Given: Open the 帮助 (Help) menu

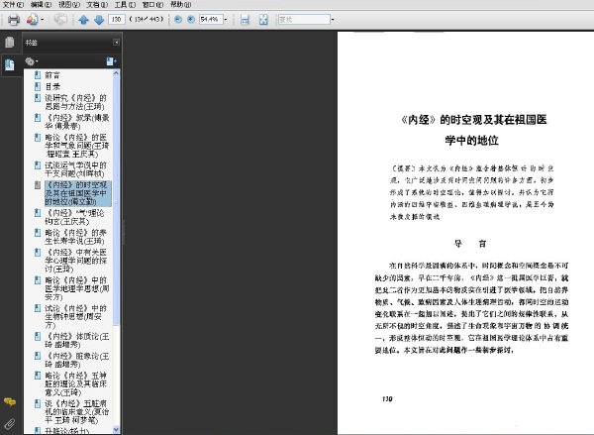Looking at the screenshot, I should tap(181, 5).
